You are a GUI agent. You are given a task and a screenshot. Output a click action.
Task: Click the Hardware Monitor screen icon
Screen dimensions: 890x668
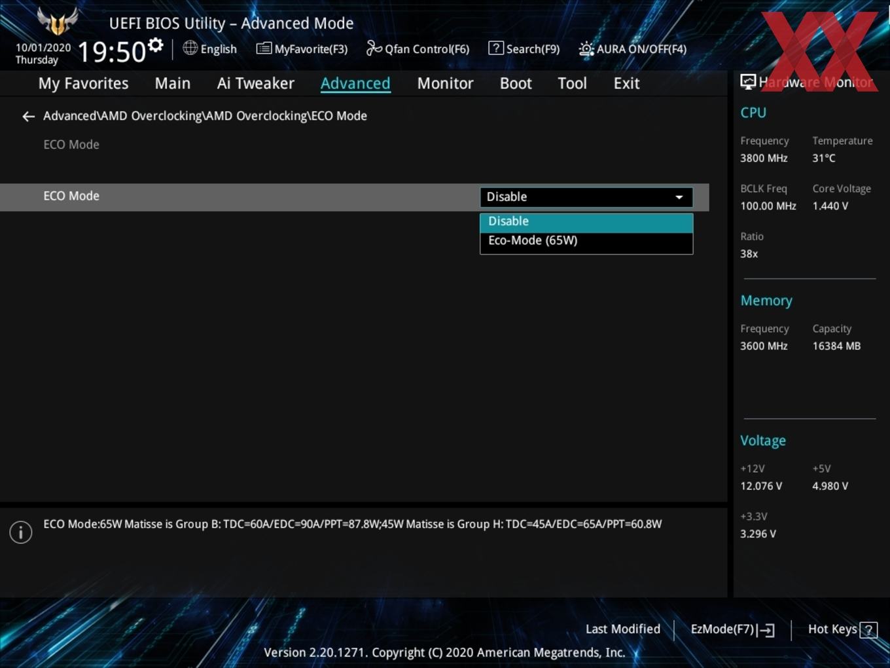pyautogui.click(x=748, y=82)
